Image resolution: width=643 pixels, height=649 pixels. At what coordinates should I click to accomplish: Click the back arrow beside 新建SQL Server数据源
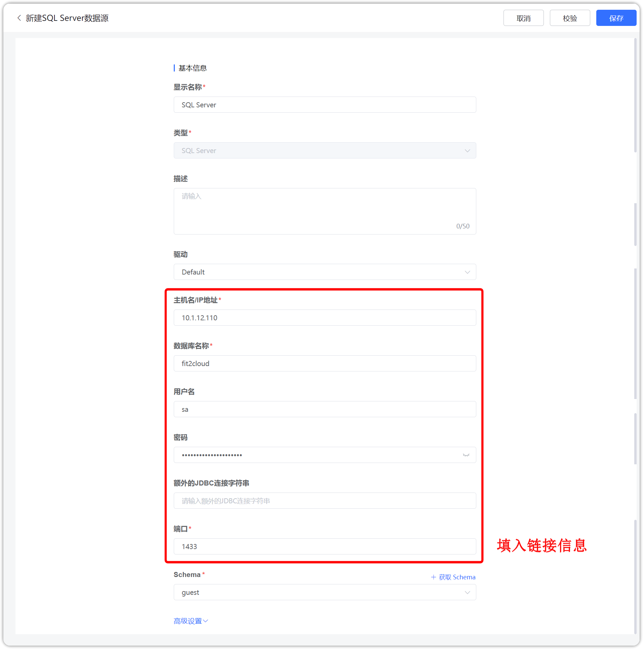click(x=19, y=18)
